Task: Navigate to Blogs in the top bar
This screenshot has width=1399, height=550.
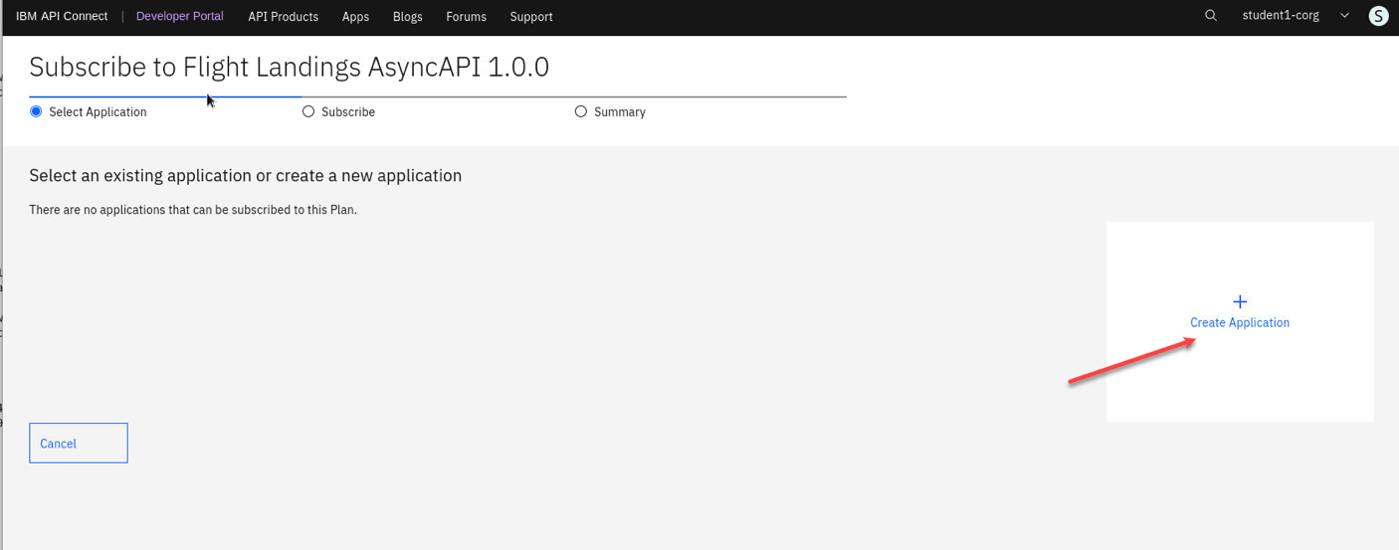Action: pos(408,17)
